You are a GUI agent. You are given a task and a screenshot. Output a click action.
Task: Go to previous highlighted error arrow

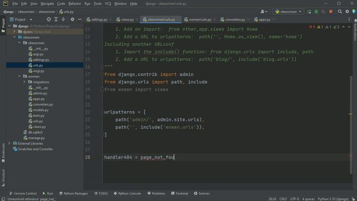[344, 27]
